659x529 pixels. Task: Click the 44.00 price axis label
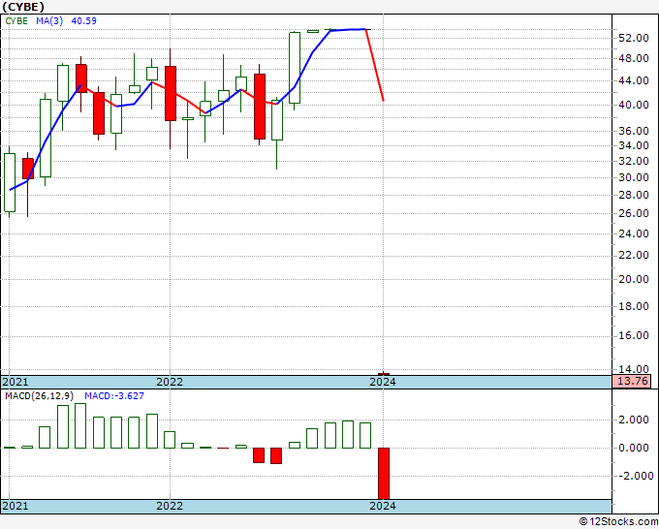(x=634, y=80)
